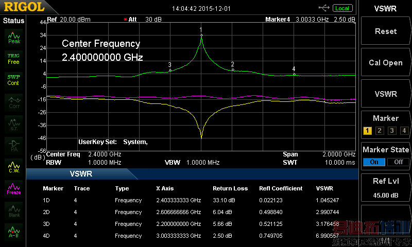The image size is (412, 247).
Task: Click the C.W. trace status icon
Action: pos(14,167)
